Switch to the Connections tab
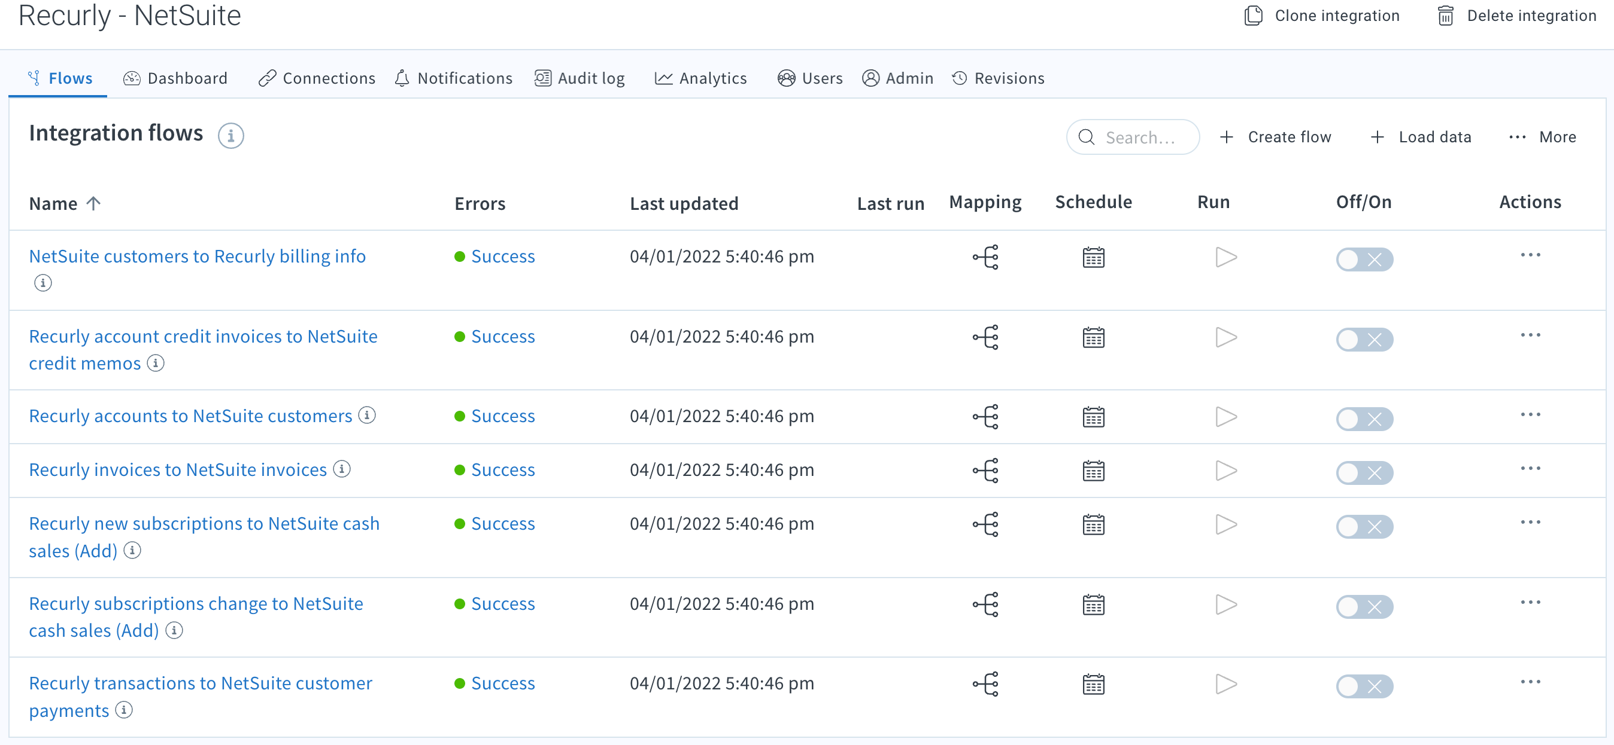This screenshot has width=1614, height=745. (317, 78)
